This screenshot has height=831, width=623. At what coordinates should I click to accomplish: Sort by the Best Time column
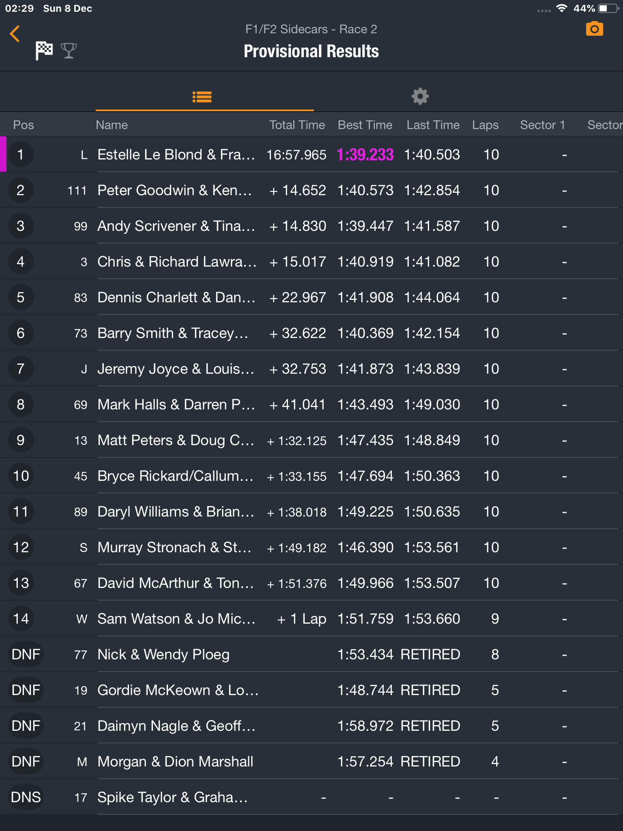(365, 125)
